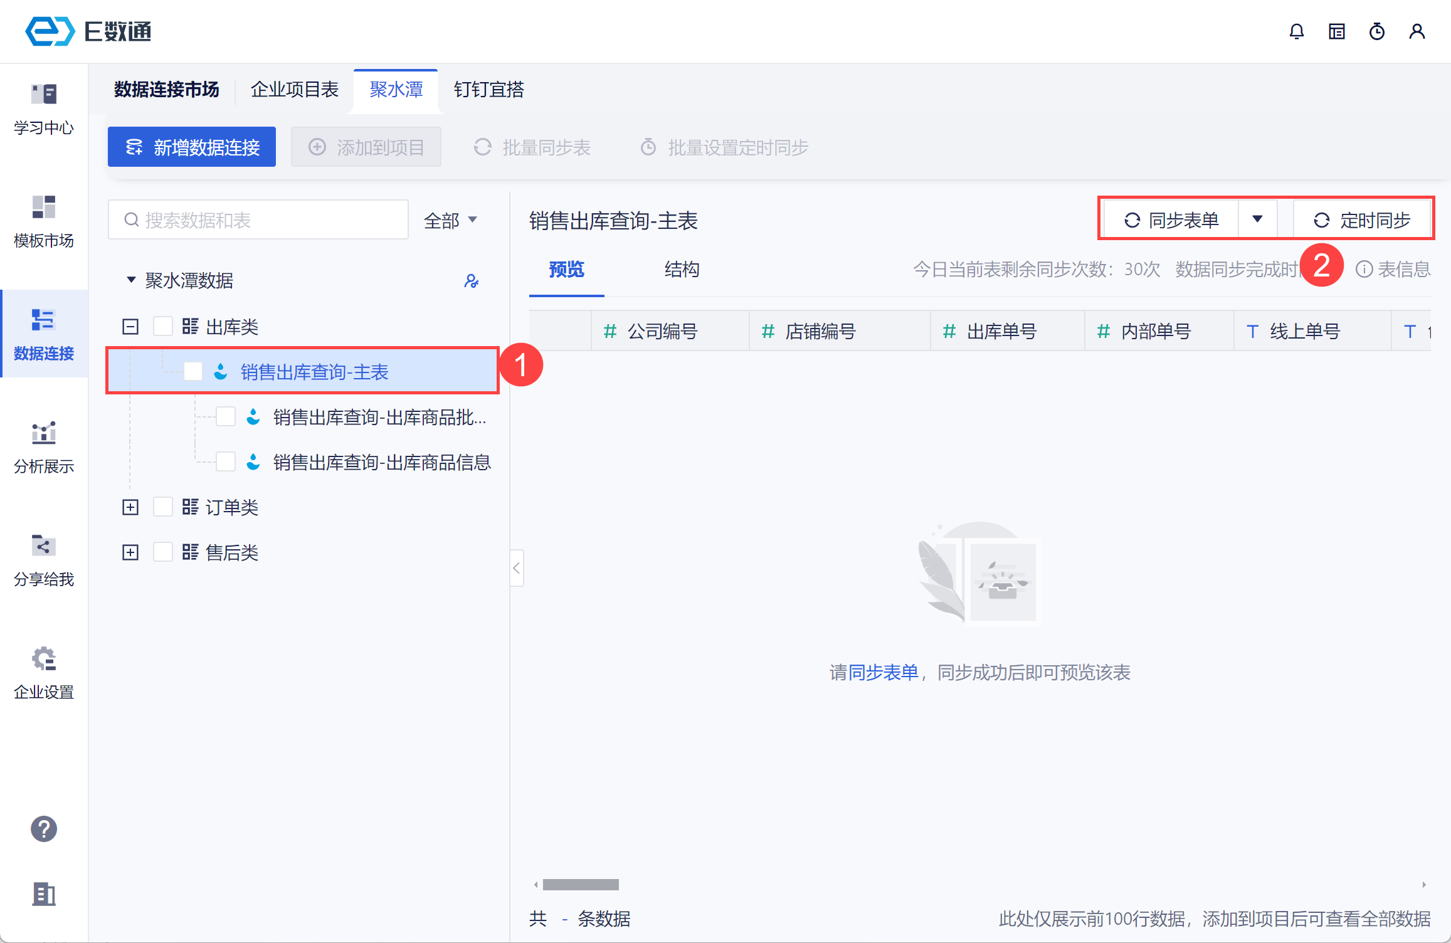The width and height of the screenshot is (1451, 943).
Task: Open the 全部 filter dropdown
Action: tap(450, 220)
